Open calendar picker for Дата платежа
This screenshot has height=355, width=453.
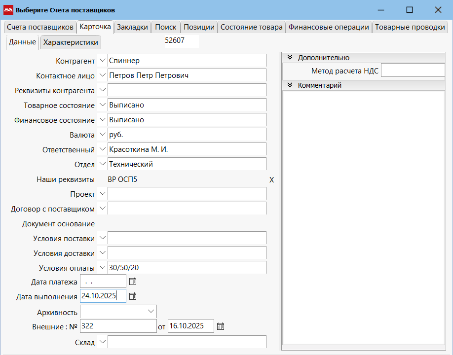click(132, 282)
